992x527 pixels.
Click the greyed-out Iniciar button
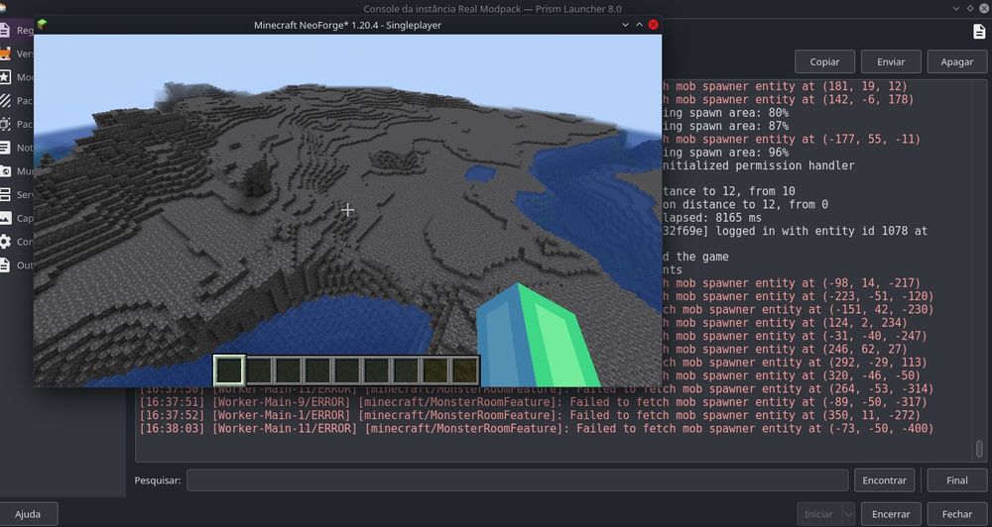(819, 514)
